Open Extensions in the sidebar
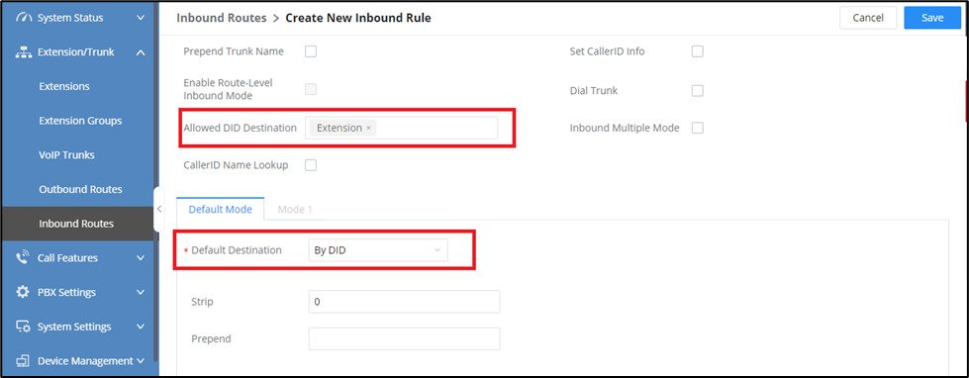 64,86
